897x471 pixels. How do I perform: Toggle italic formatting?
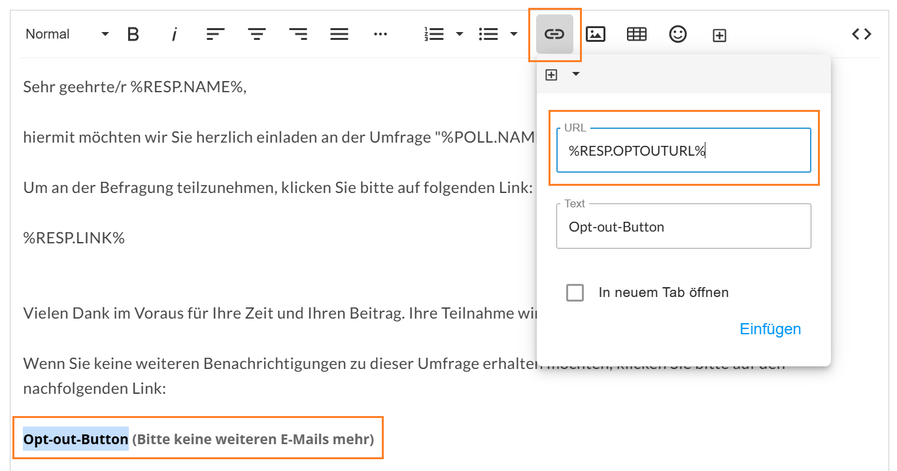pyautogui.click(x=175, y=34)
